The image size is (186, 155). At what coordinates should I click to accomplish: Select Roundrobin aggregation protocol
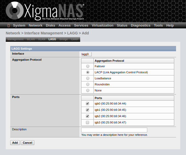(88, 84)
